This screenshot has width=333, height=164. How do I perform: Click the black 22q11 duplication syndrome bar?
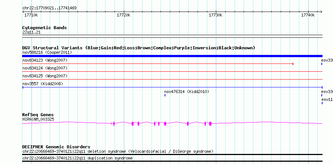[x=172, y=161]
